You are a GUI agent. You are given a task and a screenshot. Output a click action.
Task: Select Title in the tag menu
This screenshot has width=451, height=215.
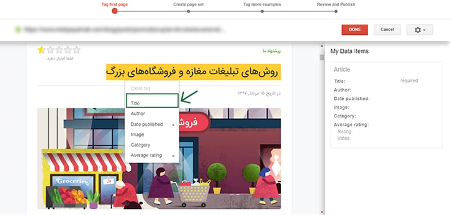[152, 103]
